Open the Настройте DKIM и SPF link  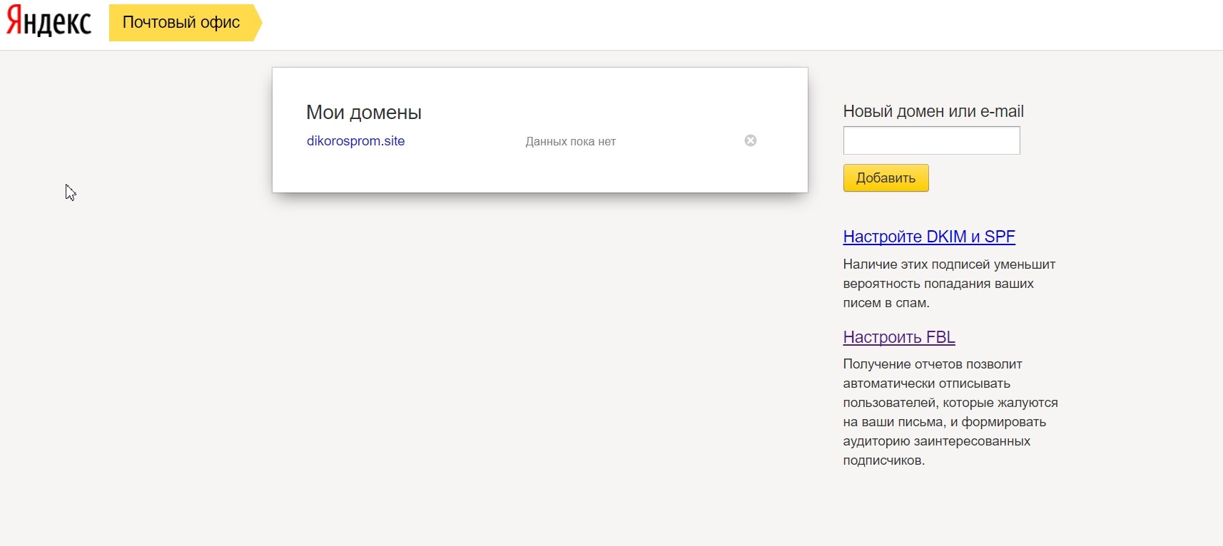coord(928,237)
